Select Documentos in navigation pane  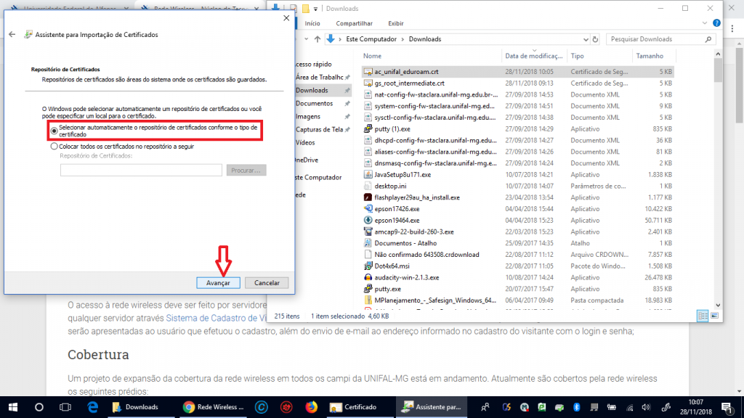[314, 103]
